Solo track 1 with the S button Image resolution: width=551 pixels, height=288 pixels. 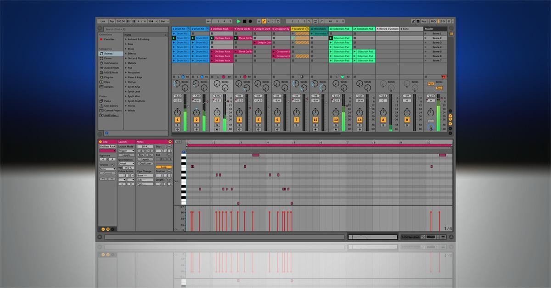[x=178, y=125]
